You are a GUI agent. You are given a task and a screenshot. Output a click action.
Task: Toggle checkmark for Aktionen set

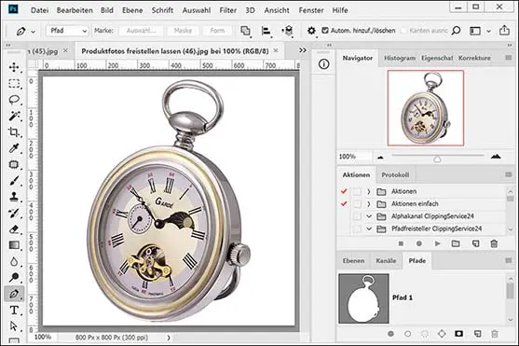344,191
